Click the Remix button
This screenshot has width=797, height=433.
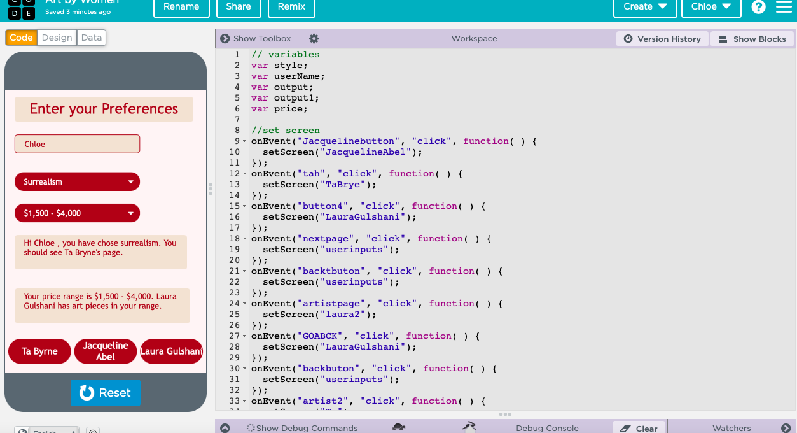click(x=291, y=7)
